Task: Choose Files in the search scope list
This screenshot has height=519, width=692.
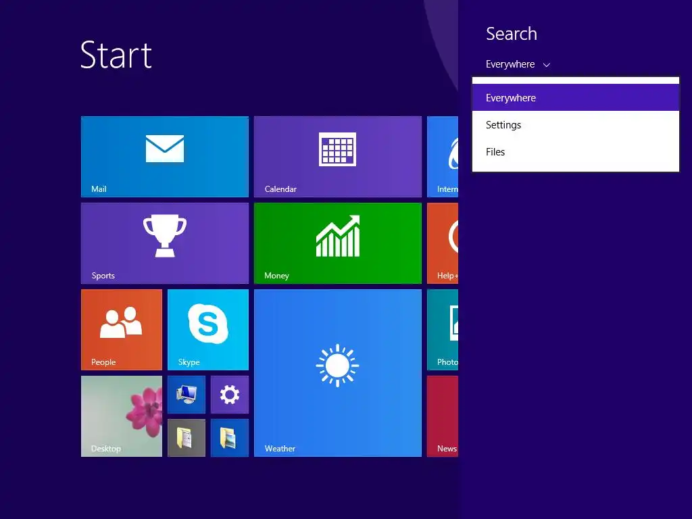Action: click(576, 152)
